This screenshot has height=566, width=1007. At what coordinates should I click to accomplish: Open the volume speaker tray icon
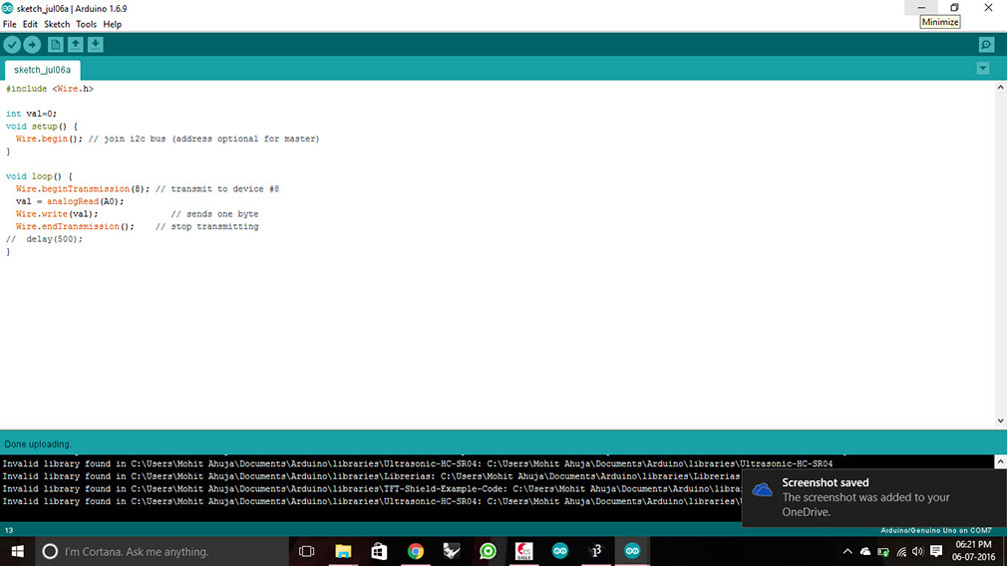[917, 551]
